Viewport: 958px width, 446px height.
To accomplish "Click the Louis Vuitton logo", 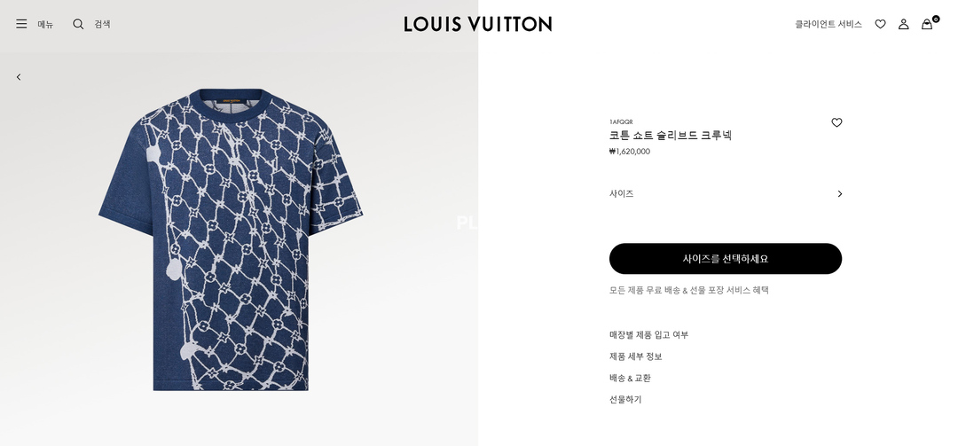I will click(478, 24).
